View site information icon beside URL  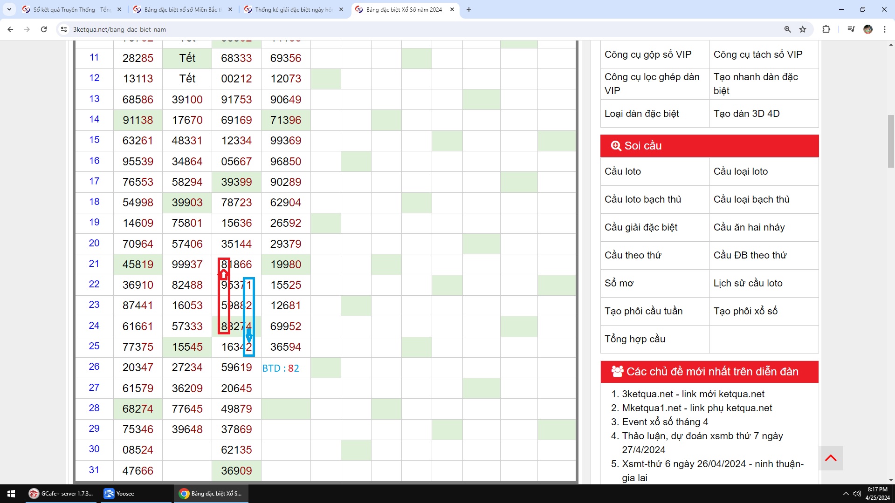(64, 29)
